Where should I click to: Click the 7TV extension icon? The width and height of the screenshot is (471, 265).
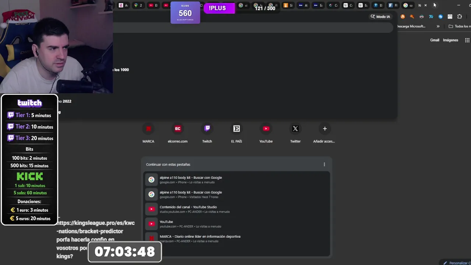point(431,17)
